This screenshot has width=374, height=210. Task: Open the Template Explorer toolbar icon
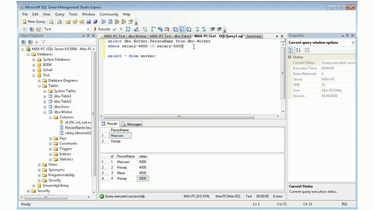pos(123,22)
